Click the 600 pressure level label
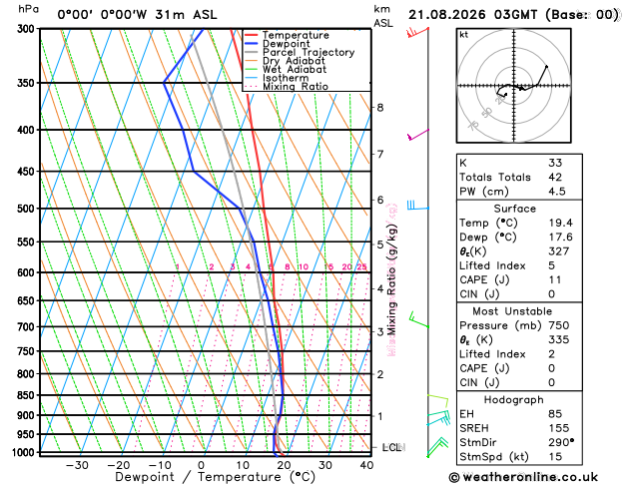 [28, 272]
